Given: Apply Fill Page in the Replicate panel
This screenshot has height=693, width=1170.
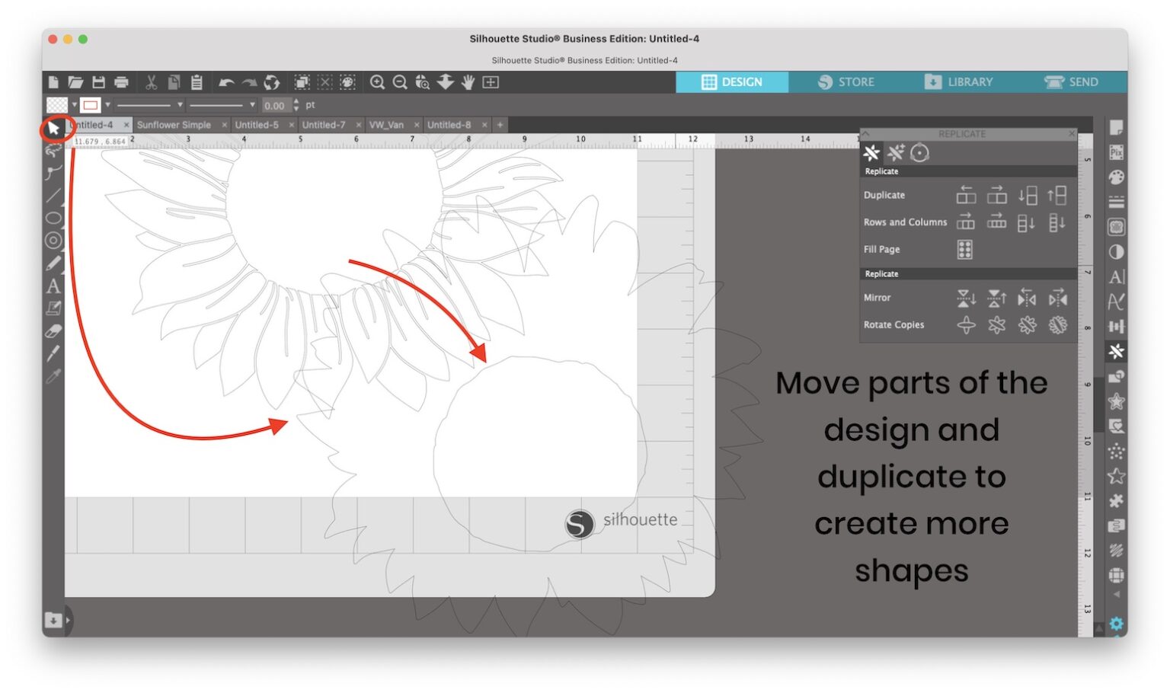Looking at the screenshot, I should (964, 249).
